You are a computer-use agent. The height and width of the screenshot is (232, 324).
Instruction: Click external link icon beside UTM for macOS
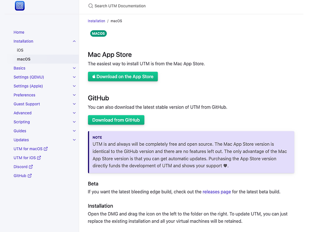[x=45, y=149]
